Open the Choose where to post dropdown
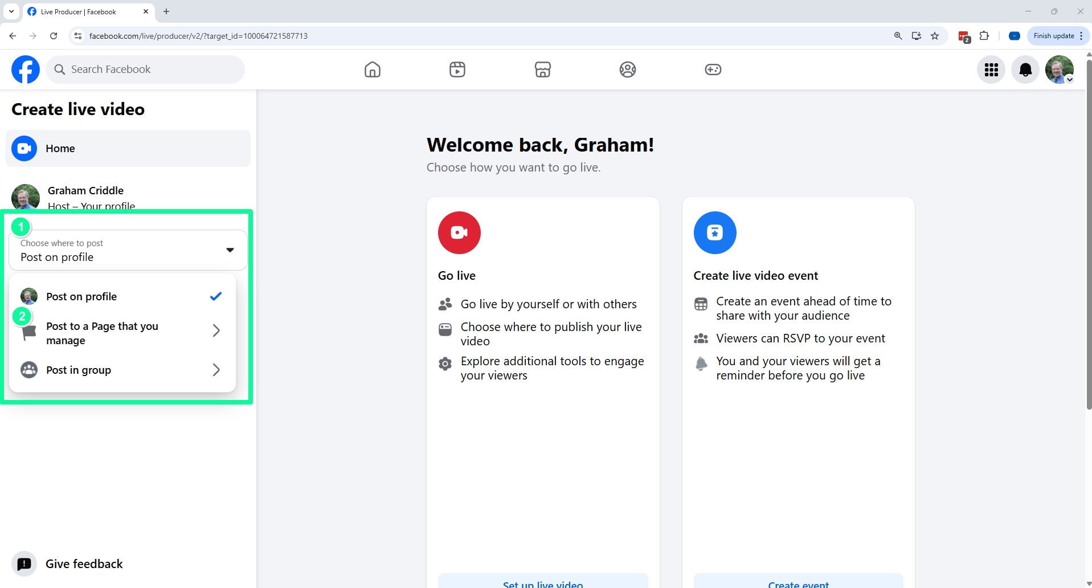Image resolution: width=1092 pixels, height=588 pixels. coord(128,250)
